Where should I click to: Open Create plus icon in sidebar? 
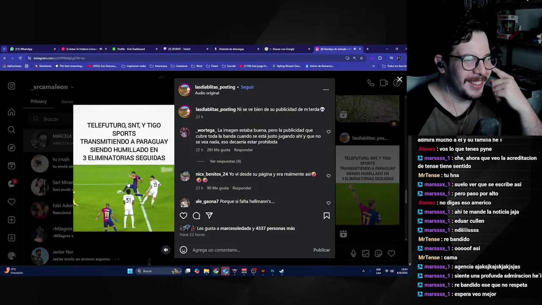tap(11, 220)
